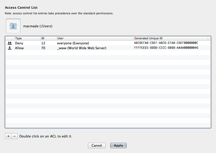The height and width of the screenshot is (153, 216).
Task: Click the single user icon on Allow row
Action: [10, 48]
